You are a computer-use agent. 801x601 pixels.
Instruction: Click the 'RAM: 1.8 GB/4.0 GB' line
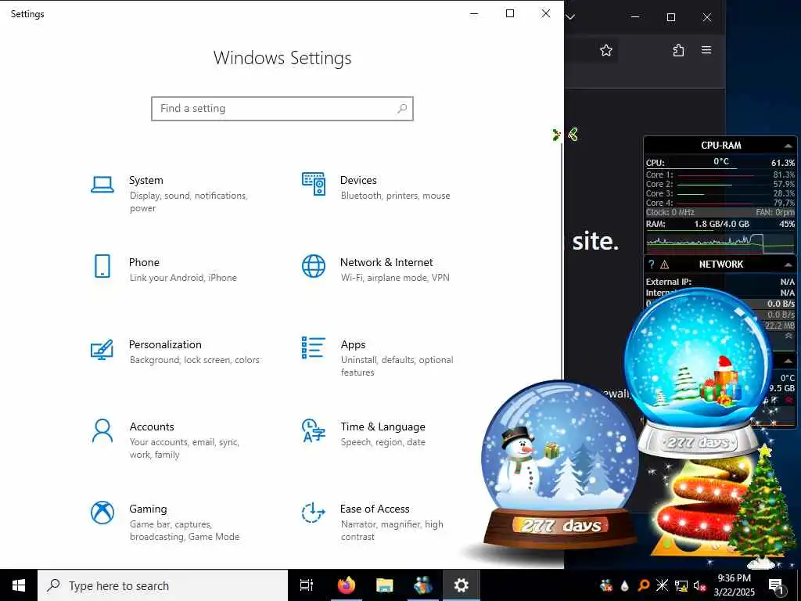720,224
